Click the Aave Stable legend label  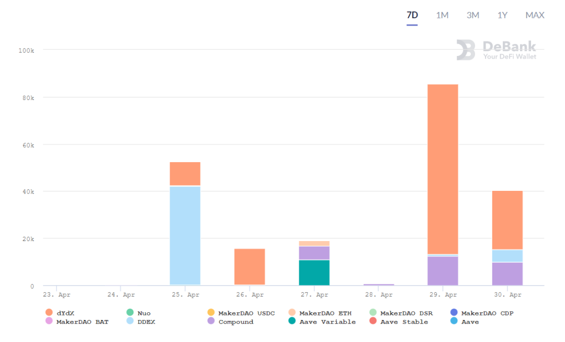pos(404,322)
